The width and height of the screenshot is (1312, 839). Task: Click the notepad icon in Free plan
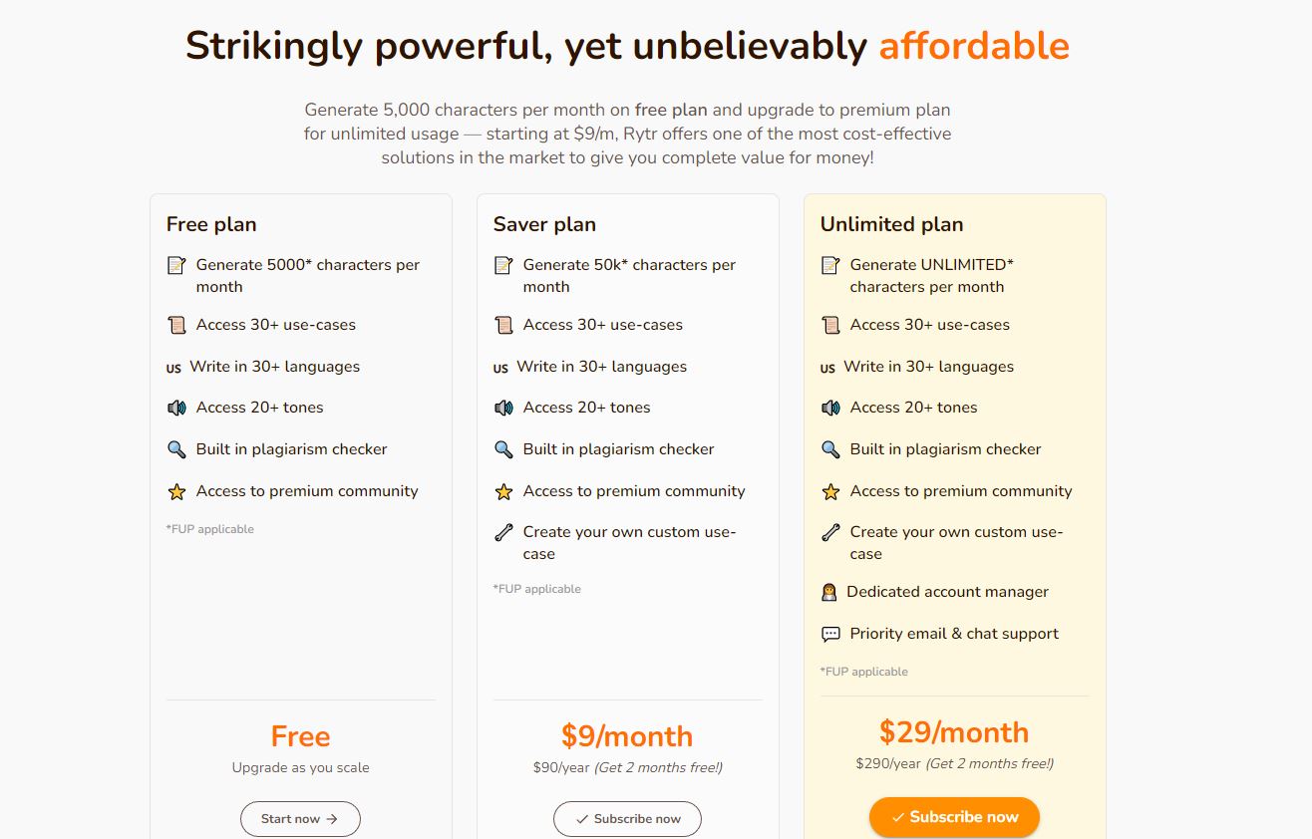[176, 265]
